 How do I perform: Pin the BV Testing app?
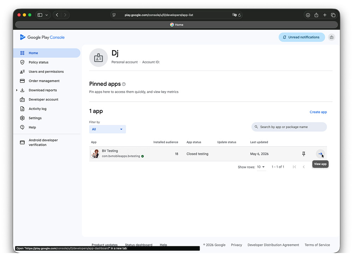coord(304,154)
